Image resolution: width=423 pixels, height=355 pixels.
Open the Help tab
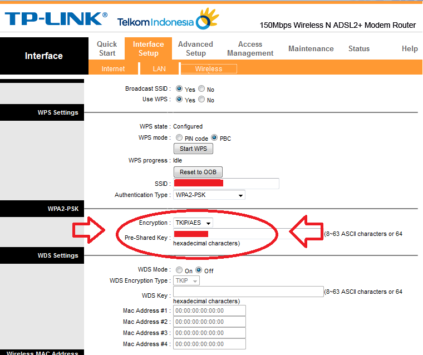click(410, 48)
